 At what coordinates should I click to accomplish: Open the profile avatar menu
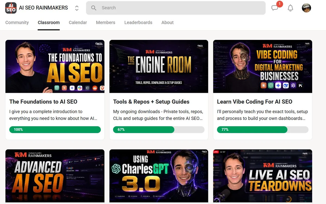pos(306,8)
